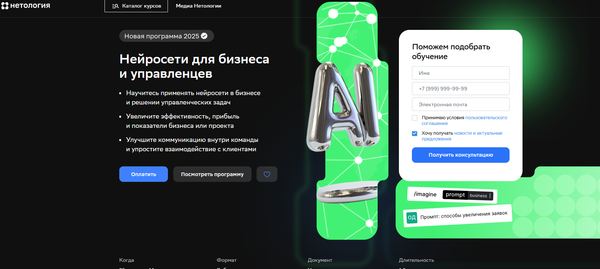Add course to favorites via heart icon
Viewport: 600px width, 269px height.
tap(267, 174)
